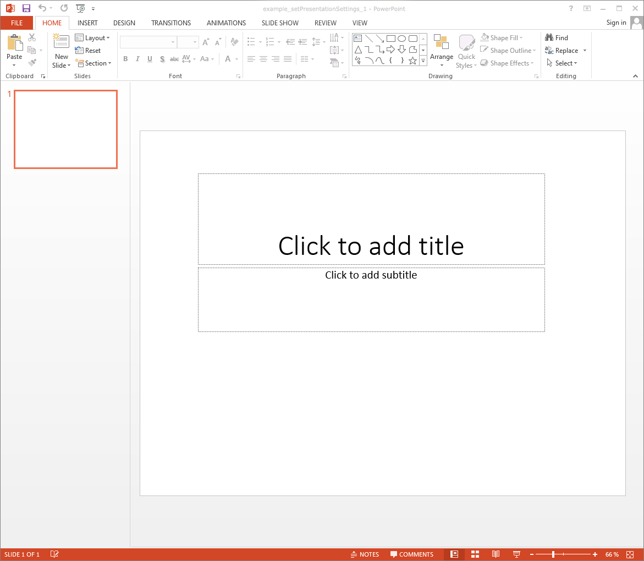Switch to the SLIDE SHOW tab
This screenshot has height=561, width=644.
point(280,23)
